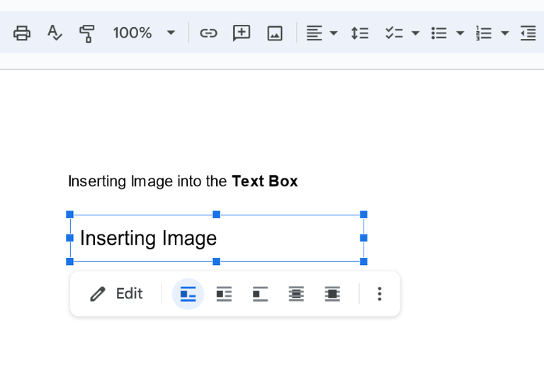The height and width of the screenshot is (379, 544).
Task: Select the In line wrap option
Action: point(188,294)
